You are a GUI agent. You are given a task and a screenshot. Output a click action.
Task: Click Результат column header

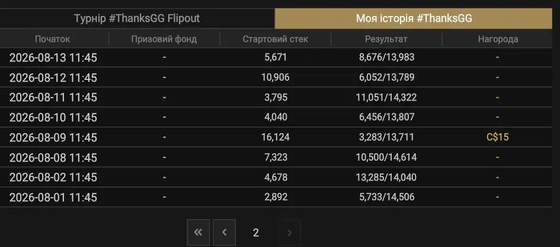click(x=386, y=39)
